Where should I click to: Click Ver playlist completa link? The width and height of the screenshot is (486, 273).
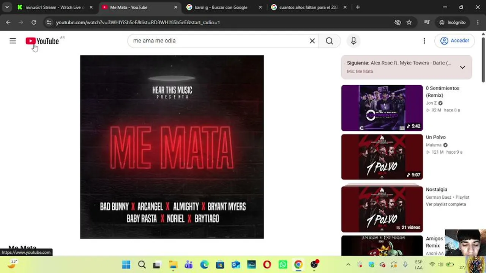pyautogui.click(x=446, y=204)
